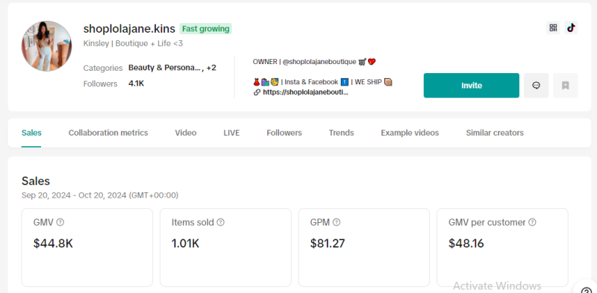Go to the Followers tab

(x=284, y=133)
